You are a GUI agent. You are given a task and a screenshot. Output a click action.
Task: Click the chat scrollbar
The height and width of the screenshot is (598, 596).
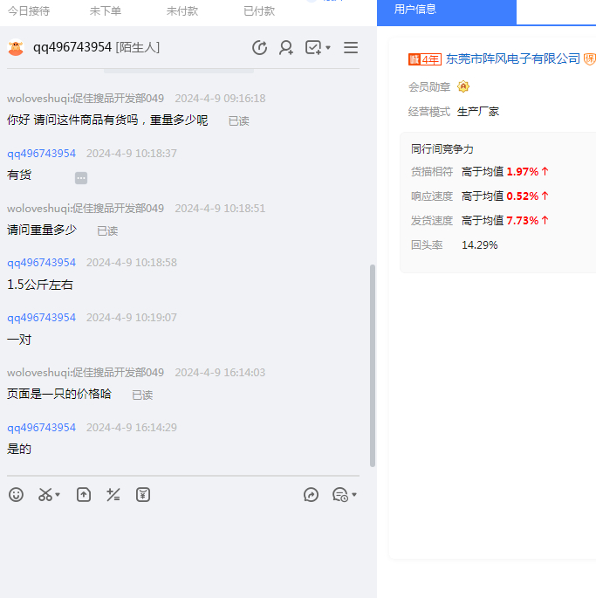373,367
